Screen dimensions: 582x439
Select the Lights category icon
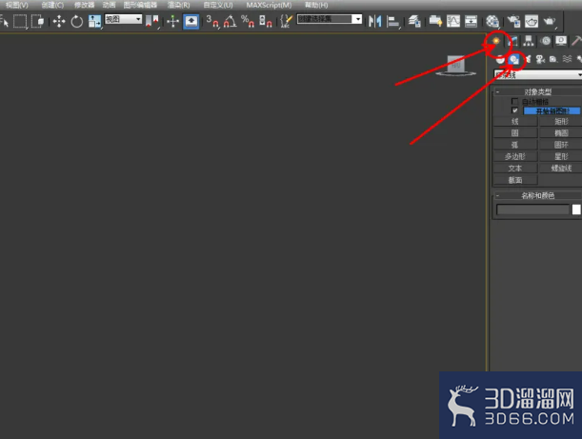528,59
